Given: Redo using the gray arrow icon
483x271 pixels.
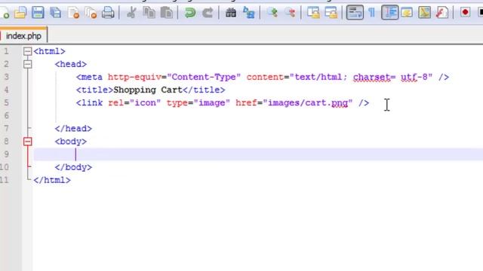Looking at the screenshot, I should (208, 13).
